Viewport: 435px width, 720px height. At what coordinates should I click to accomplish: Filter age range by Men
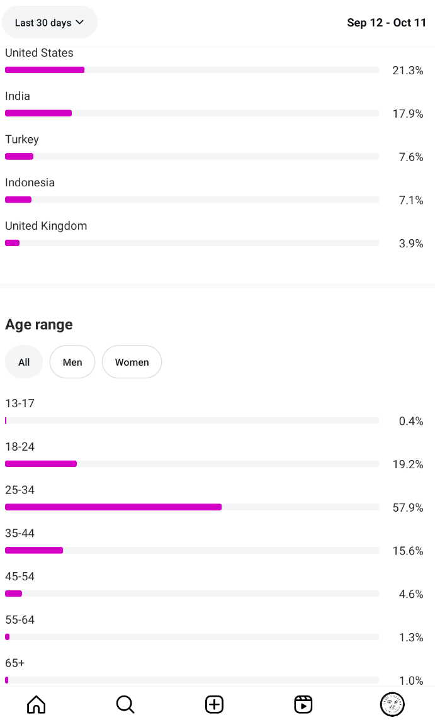coord(72,362)
